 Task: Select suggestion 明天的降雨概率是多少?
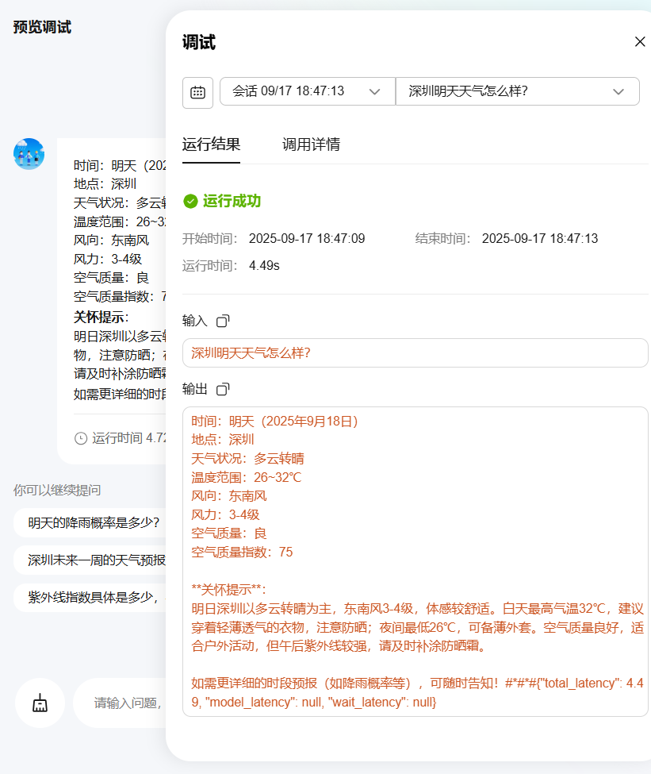[x=94, y=522]
